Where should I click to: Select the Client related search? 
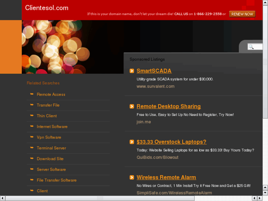(42, 191)
